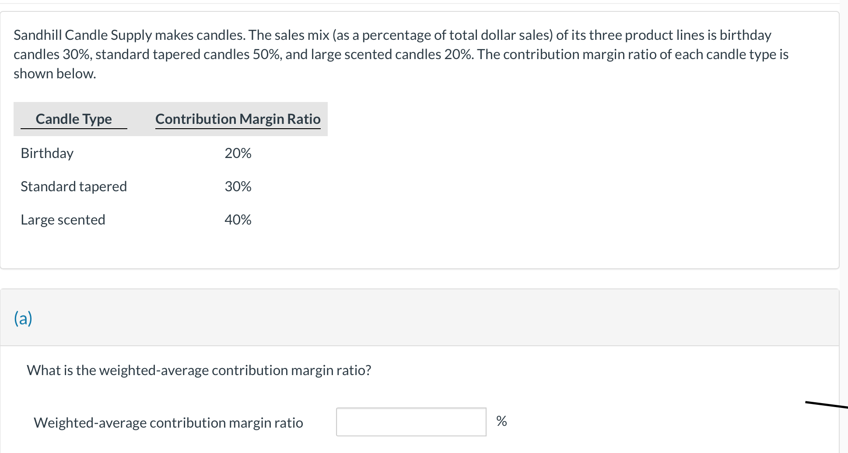Click the text line starting with candles 30%
The image size is (848, 453).
pos(401,54)
